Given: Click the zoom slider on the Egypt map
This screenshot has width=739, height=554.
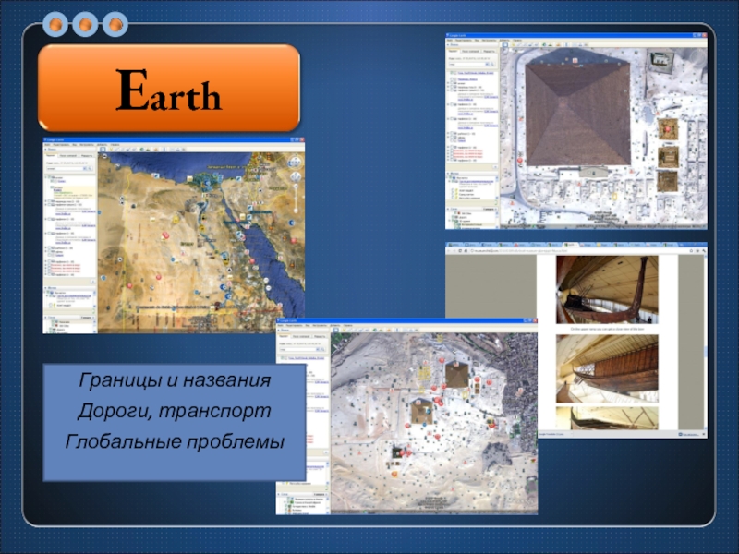Looking at the screenshot, I should point(296,198).
